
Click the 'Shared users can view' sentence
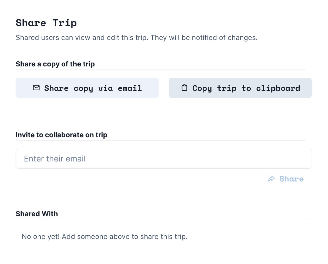tap(82, 38)
